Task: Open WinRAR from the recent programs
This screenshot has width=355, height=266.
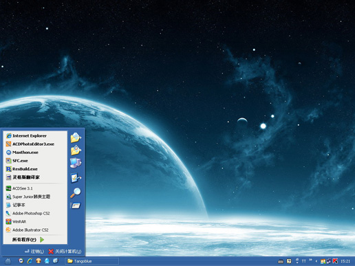Action: coord(35,221)
